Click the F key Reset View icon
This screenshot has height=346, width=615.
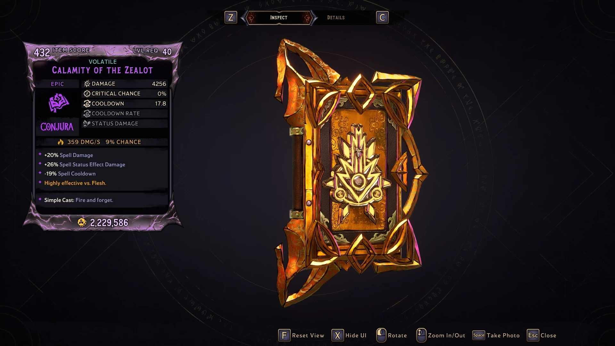[284, 335]
